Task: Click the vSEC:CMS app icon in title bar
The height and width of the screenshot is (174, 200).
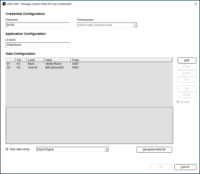Action: pos(4,4)
